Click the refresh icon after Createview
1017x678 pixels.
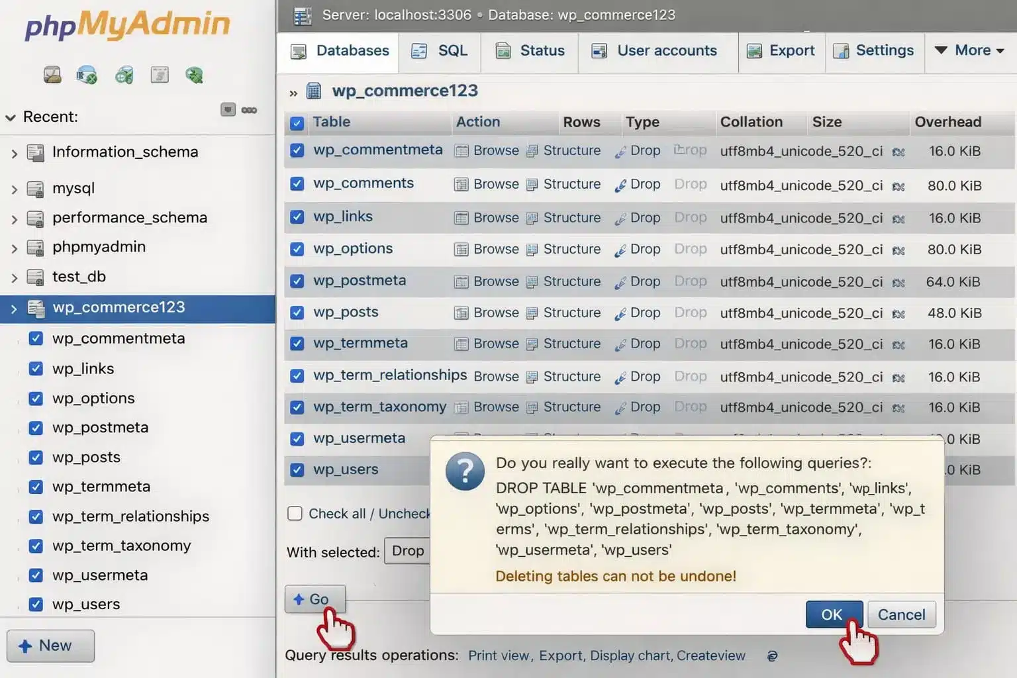(x=772, y=656)
